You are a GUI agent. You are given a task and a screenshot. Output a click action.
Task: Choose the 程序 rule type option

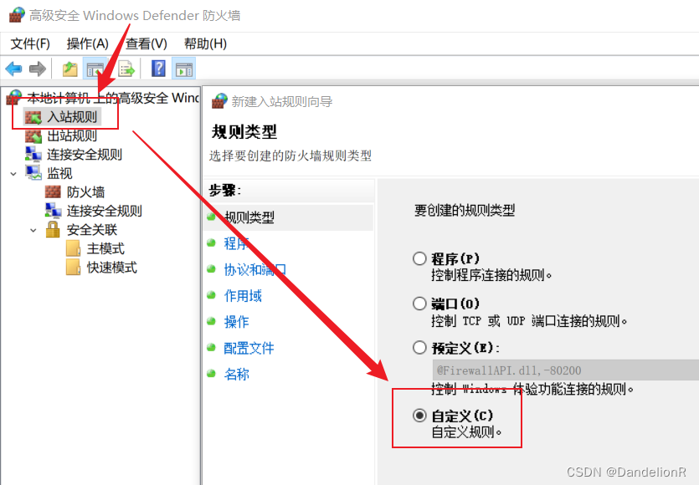point(419,259)
